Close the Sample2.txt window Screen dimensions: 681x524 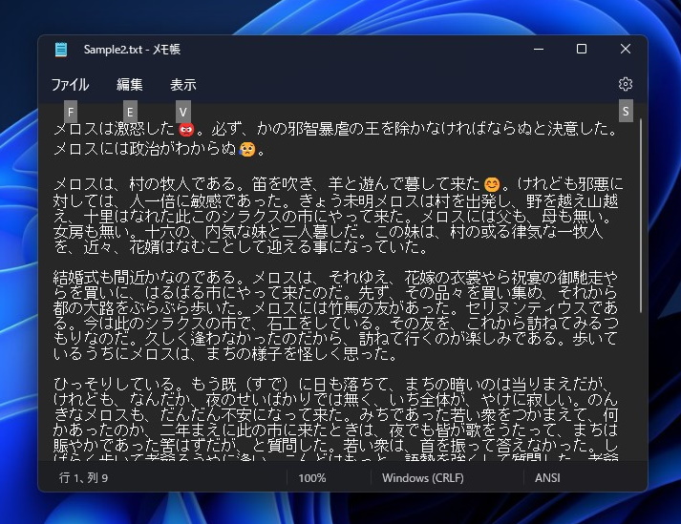[x=626, y=49]
